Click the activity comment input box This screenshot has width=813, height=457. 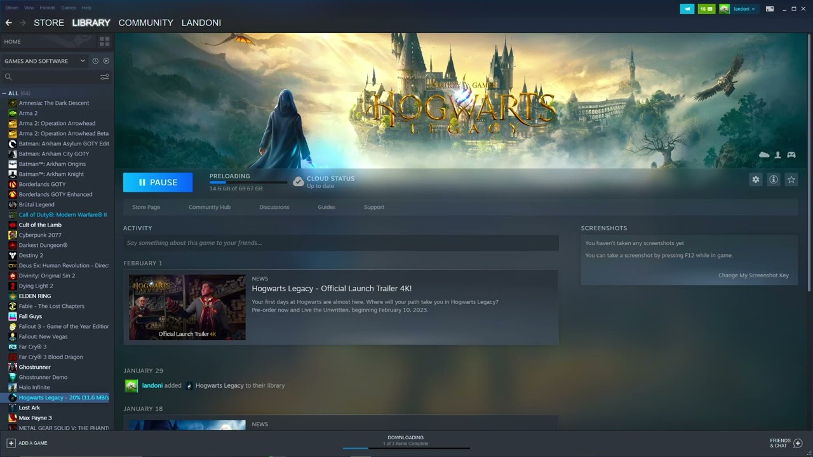point(341,243)
